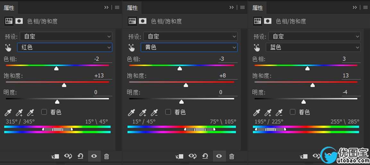This screenshot has height=165, width=370.
Task: Enable 着色 checkbox in yellow panel
Action: click(168, 112)
